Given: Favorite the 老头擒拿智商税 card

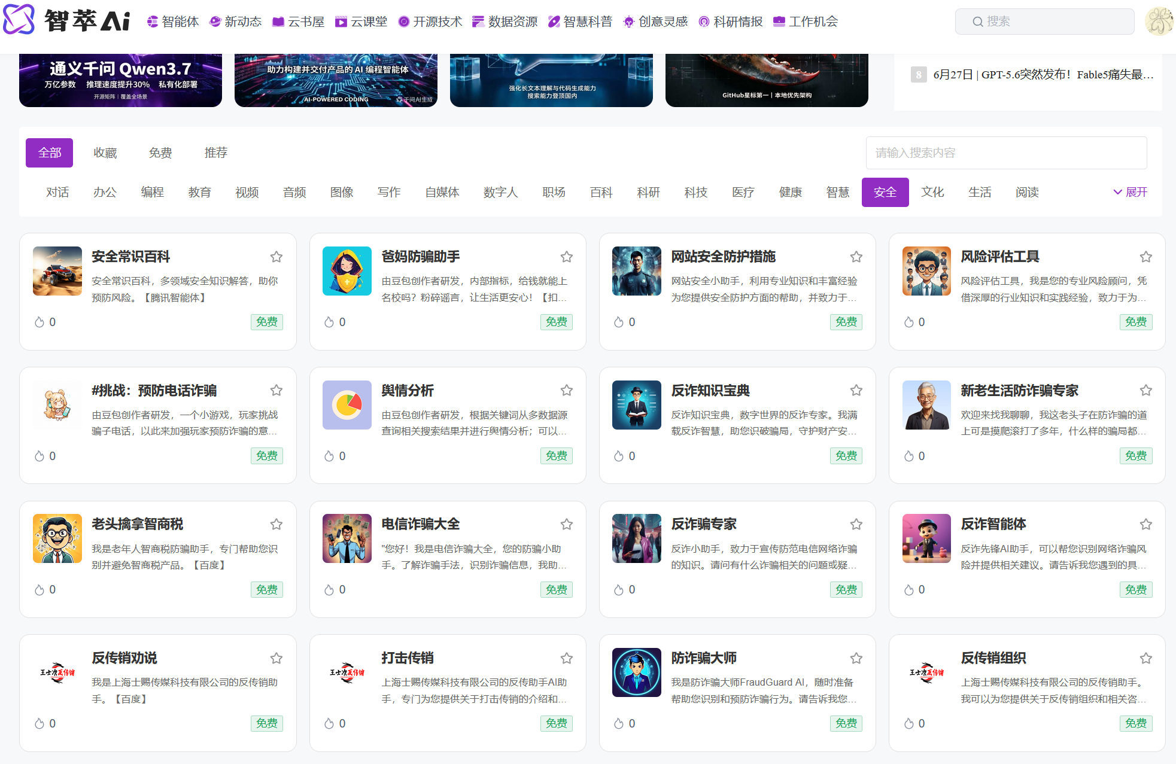Looking at the screenshot, I should pyautogui.click(x=276, y=524).
